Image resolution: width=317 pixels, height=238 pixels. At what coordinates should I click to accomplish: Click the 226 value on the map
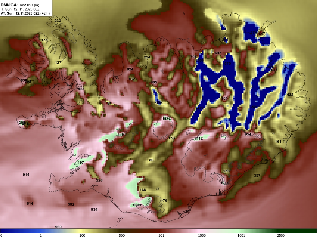click(99, 180)
